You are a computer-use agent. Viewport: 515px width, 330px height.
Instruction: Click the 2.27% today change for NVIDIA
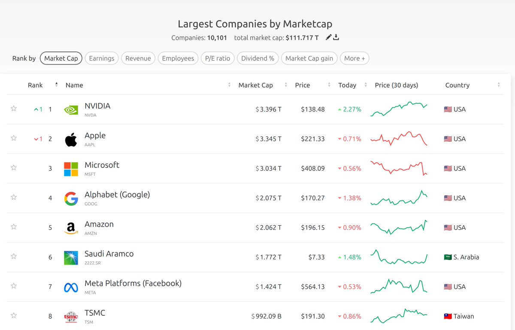(349, 109)
